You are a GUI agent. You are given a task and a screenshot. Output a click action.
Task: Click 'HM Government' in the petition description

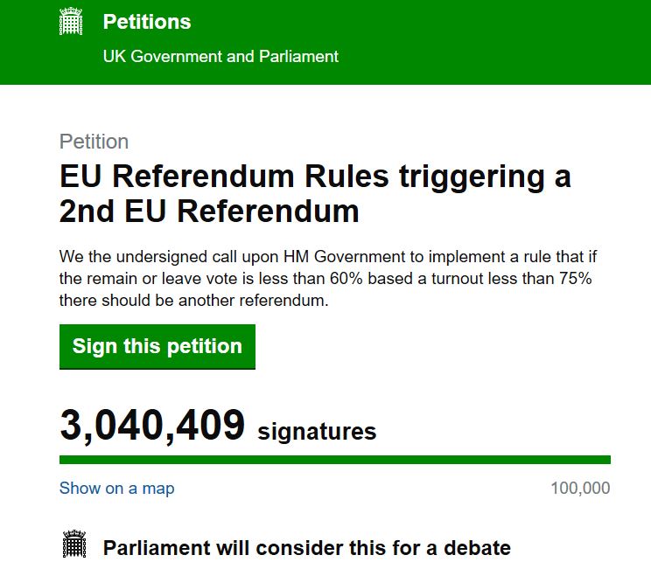tap(344, 257)
